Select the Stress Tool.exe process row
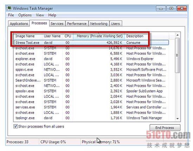 pos(91,43)
